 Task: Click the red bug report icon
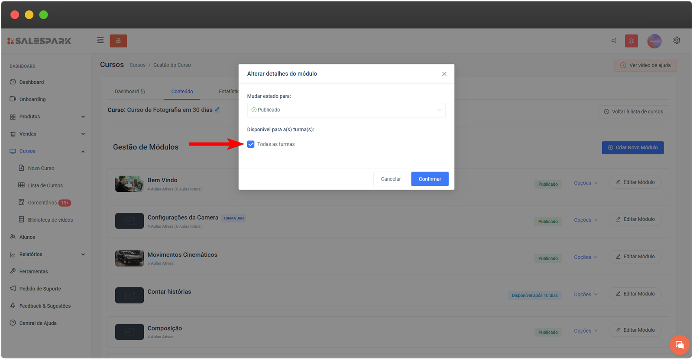(631, 41)
